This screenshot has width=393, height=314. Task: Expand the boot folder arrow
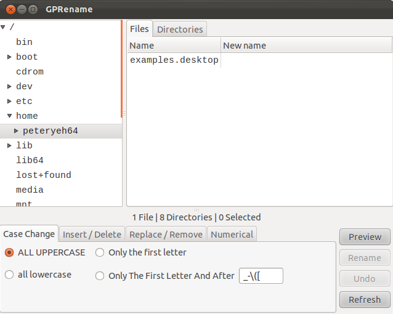9,57
